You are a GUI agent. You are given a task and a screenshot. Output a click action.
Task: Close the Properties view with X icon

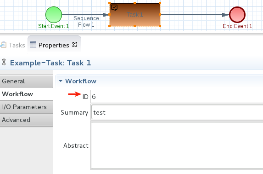click(x=75, y=45)
